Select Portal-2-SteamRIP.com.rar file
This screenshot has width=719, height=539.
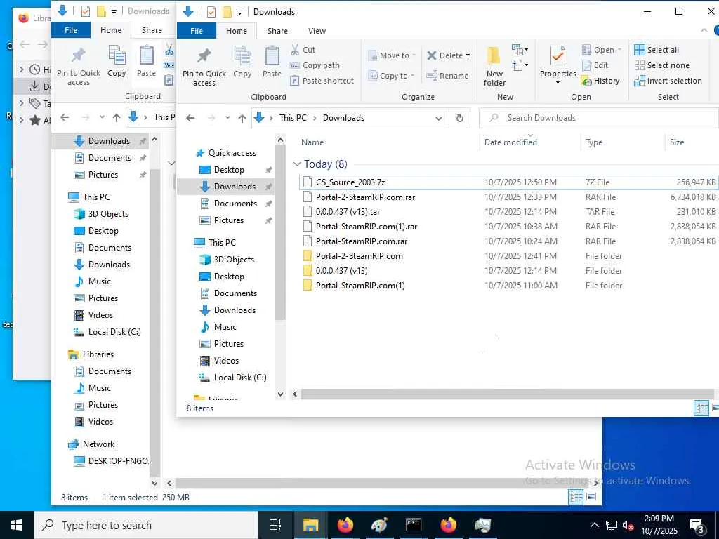pos(365,197)
